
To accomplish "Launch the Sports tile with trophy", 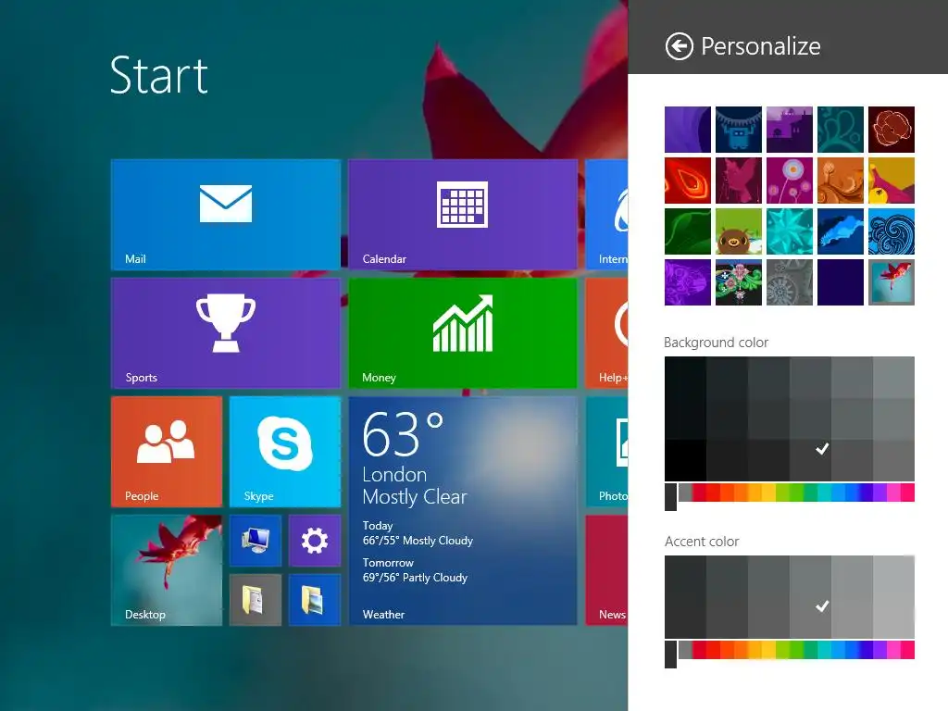I will point(226,333).
